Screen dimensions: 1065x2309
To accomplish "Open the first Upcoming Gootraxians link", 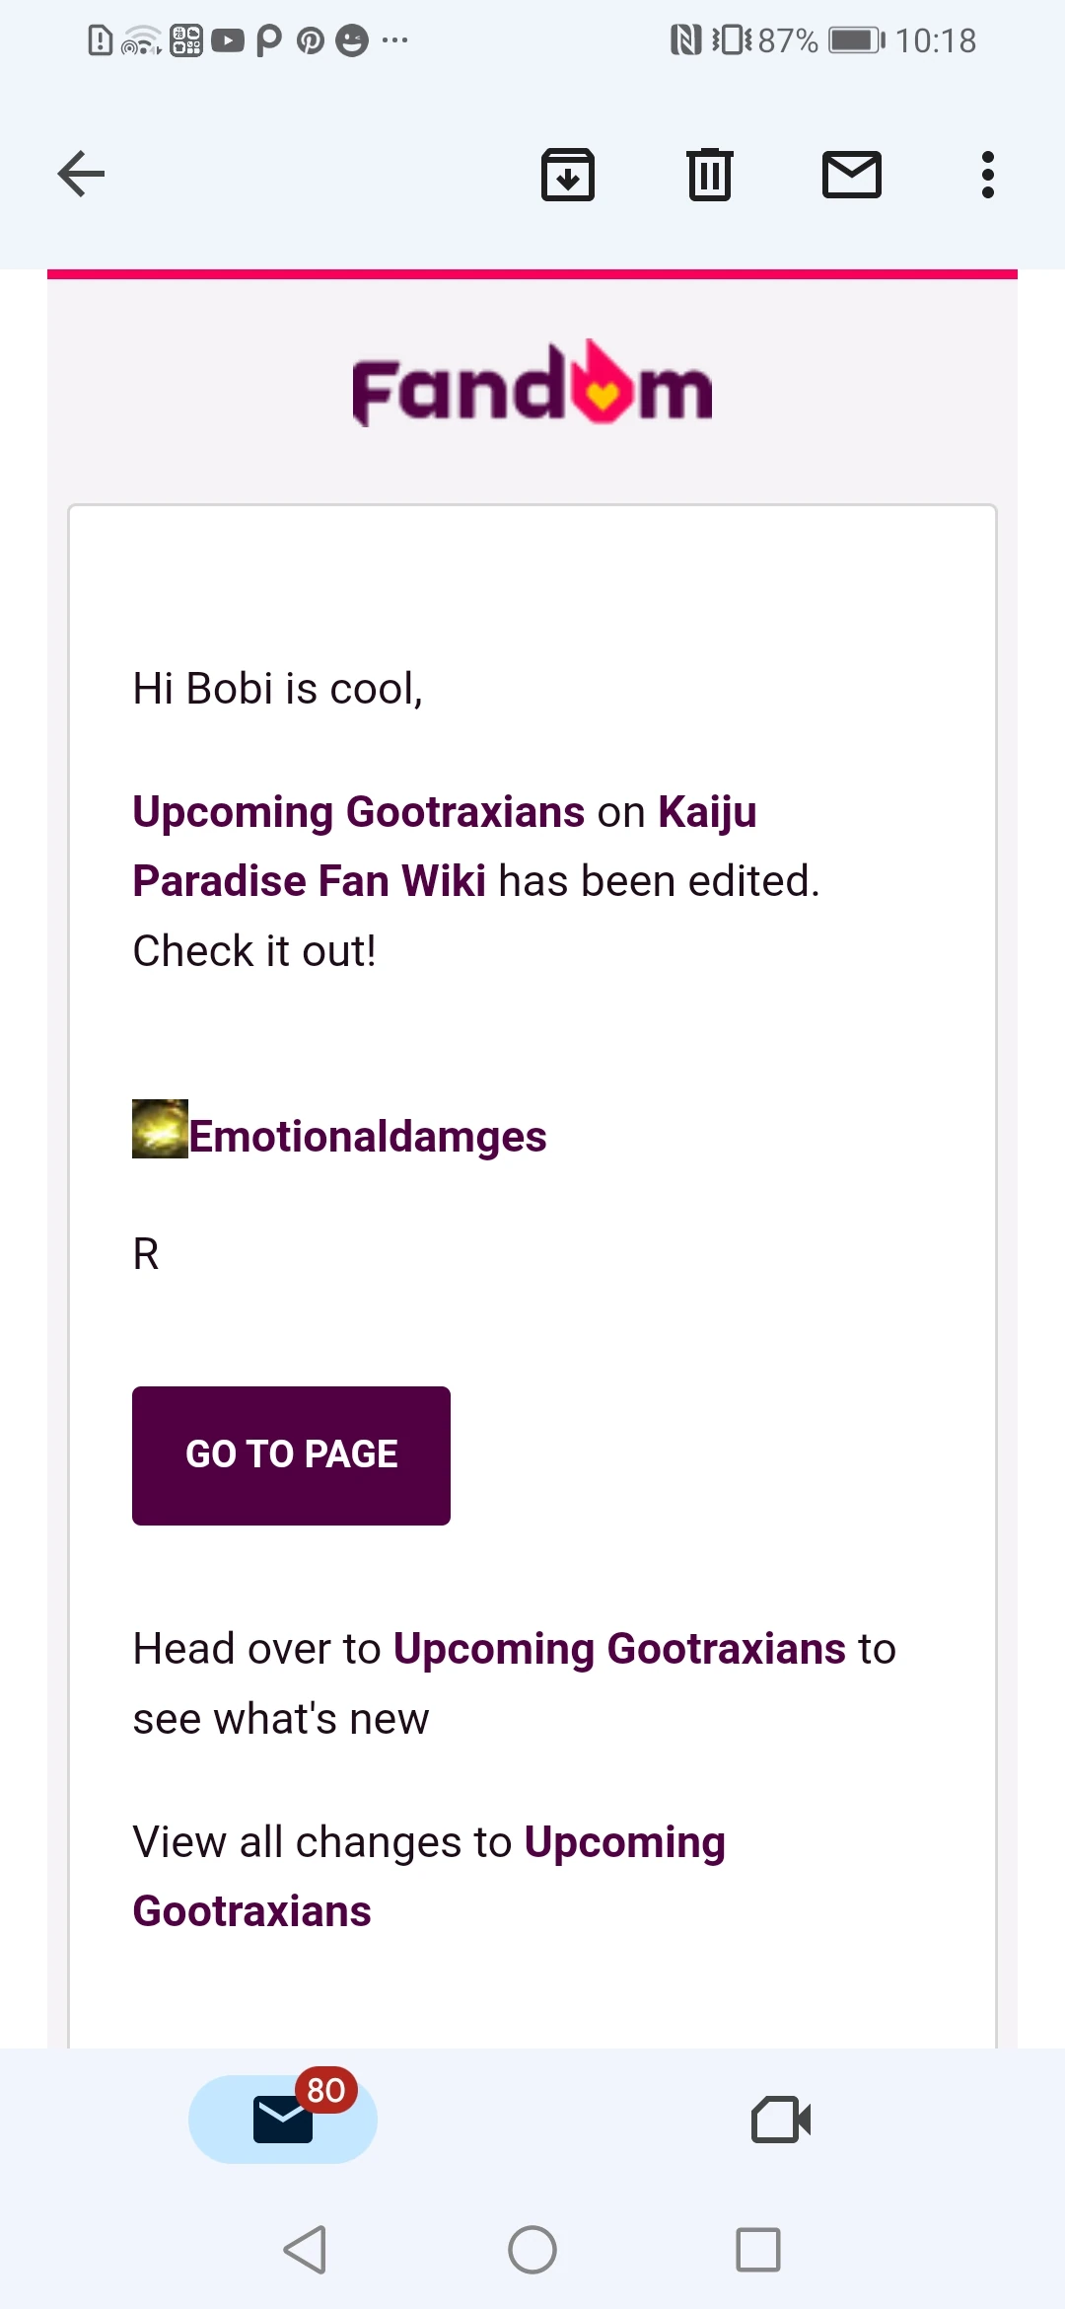I will [x=359, y=812].
